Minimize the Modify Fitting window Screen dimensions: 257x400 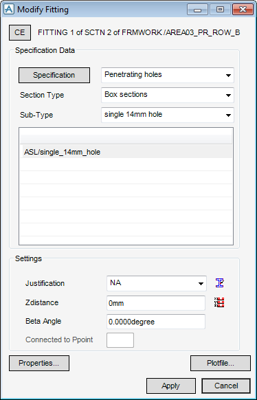click(198, 10)
